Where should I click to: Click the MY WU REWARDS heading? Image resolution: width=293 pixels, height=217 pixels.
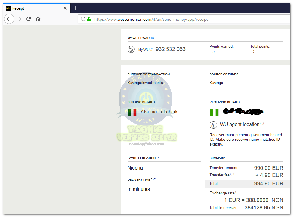click(140, 38)
